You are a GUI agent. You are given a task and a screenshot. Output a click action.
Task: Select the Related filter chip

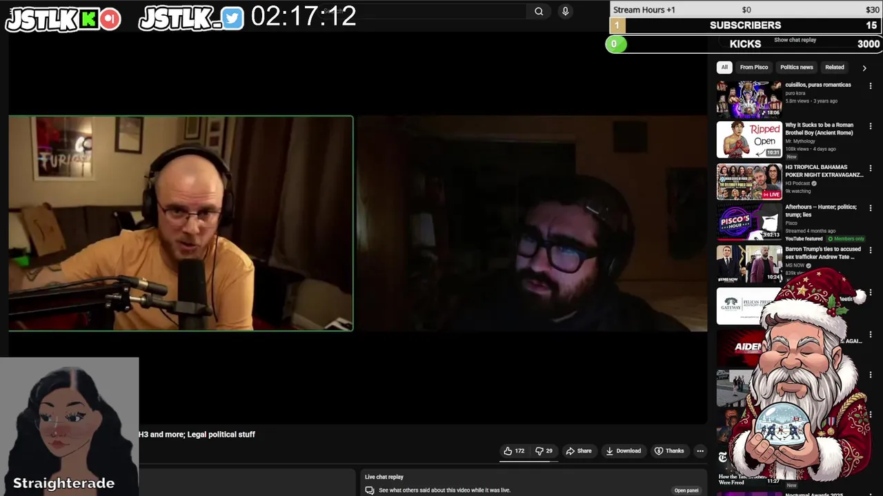pyautogui.click(x=835, y=67)
